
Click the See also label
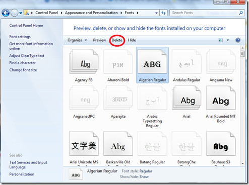tap(16, 155)
